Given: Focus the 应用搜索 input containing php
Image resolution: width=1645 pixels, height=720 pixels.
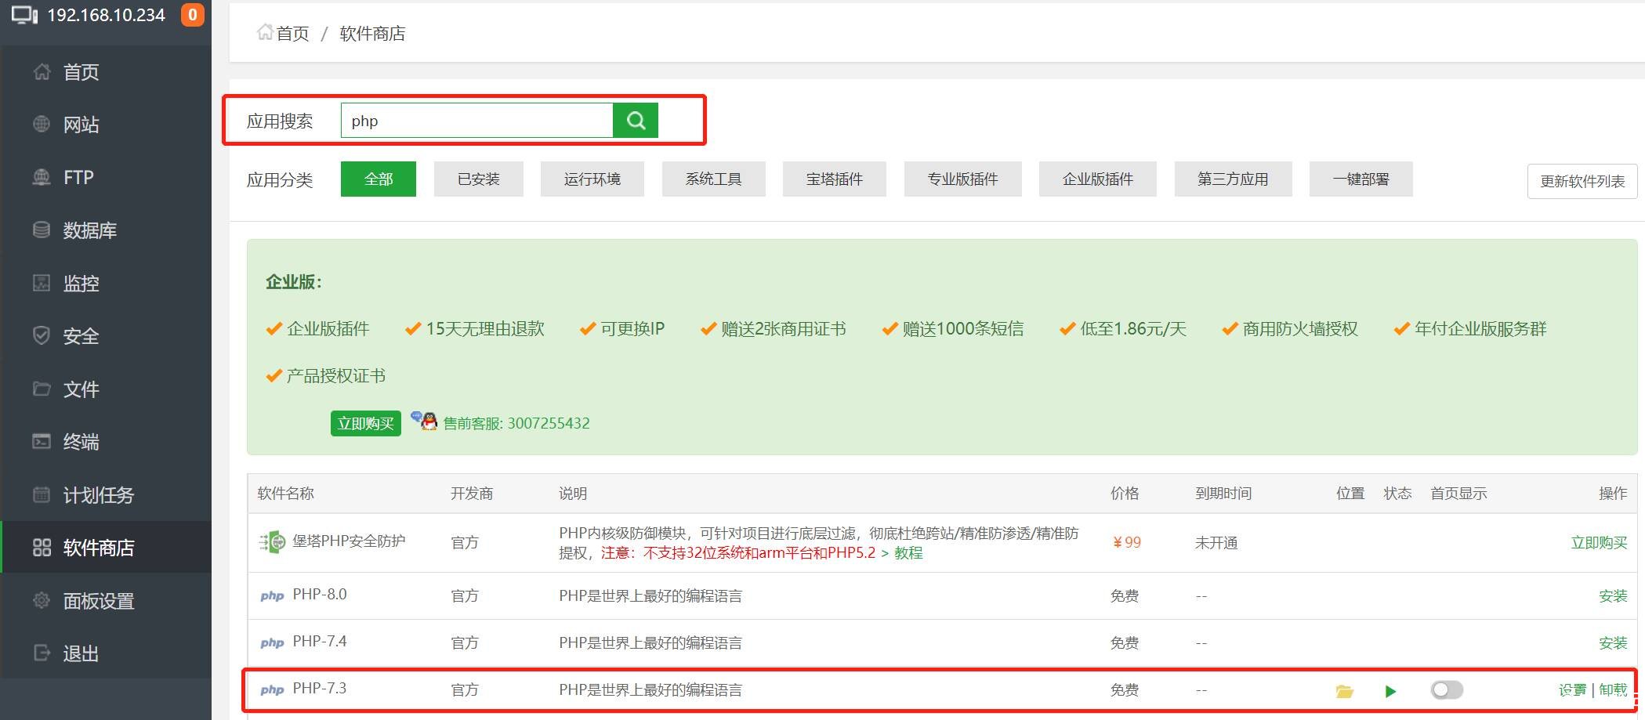Looking at the screenshot, I should point(476,121).
